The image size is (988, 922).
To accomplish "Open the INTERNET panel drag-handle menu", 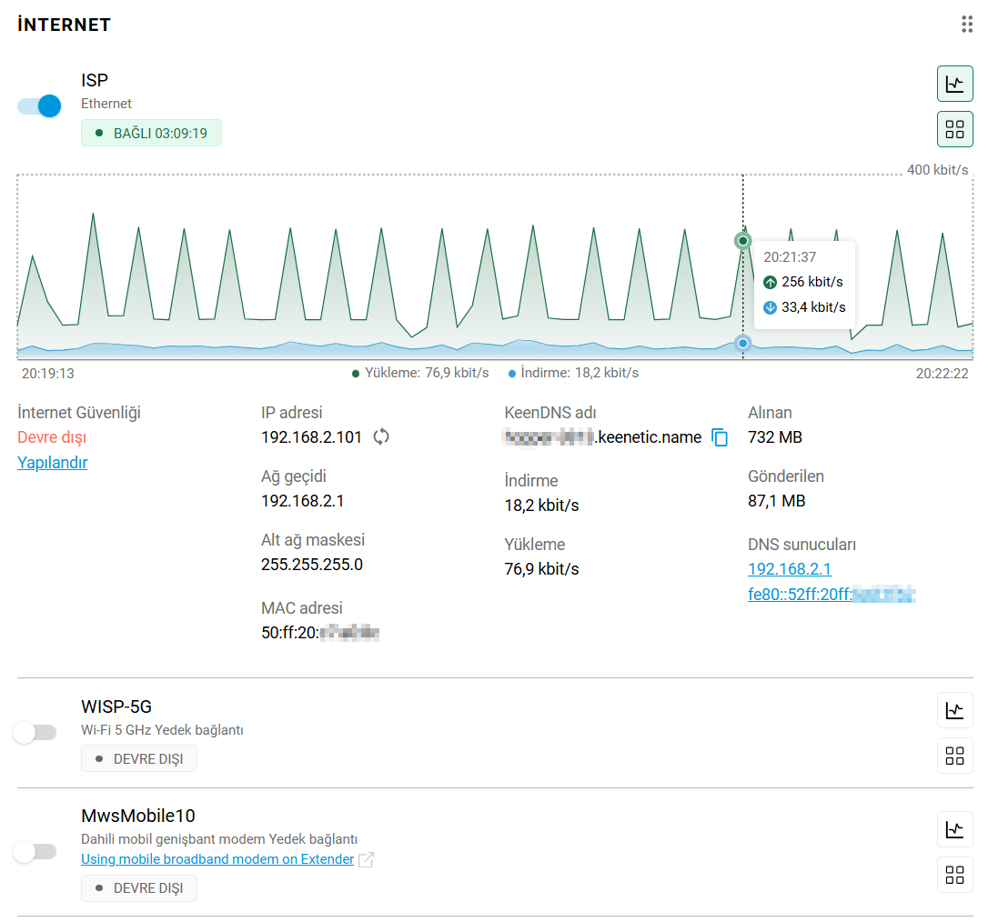I will click(967, 25).
